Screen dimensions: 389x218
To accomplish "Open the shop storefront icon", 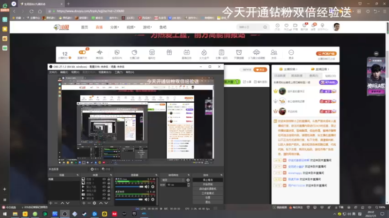I will click(x=152, y=52).
